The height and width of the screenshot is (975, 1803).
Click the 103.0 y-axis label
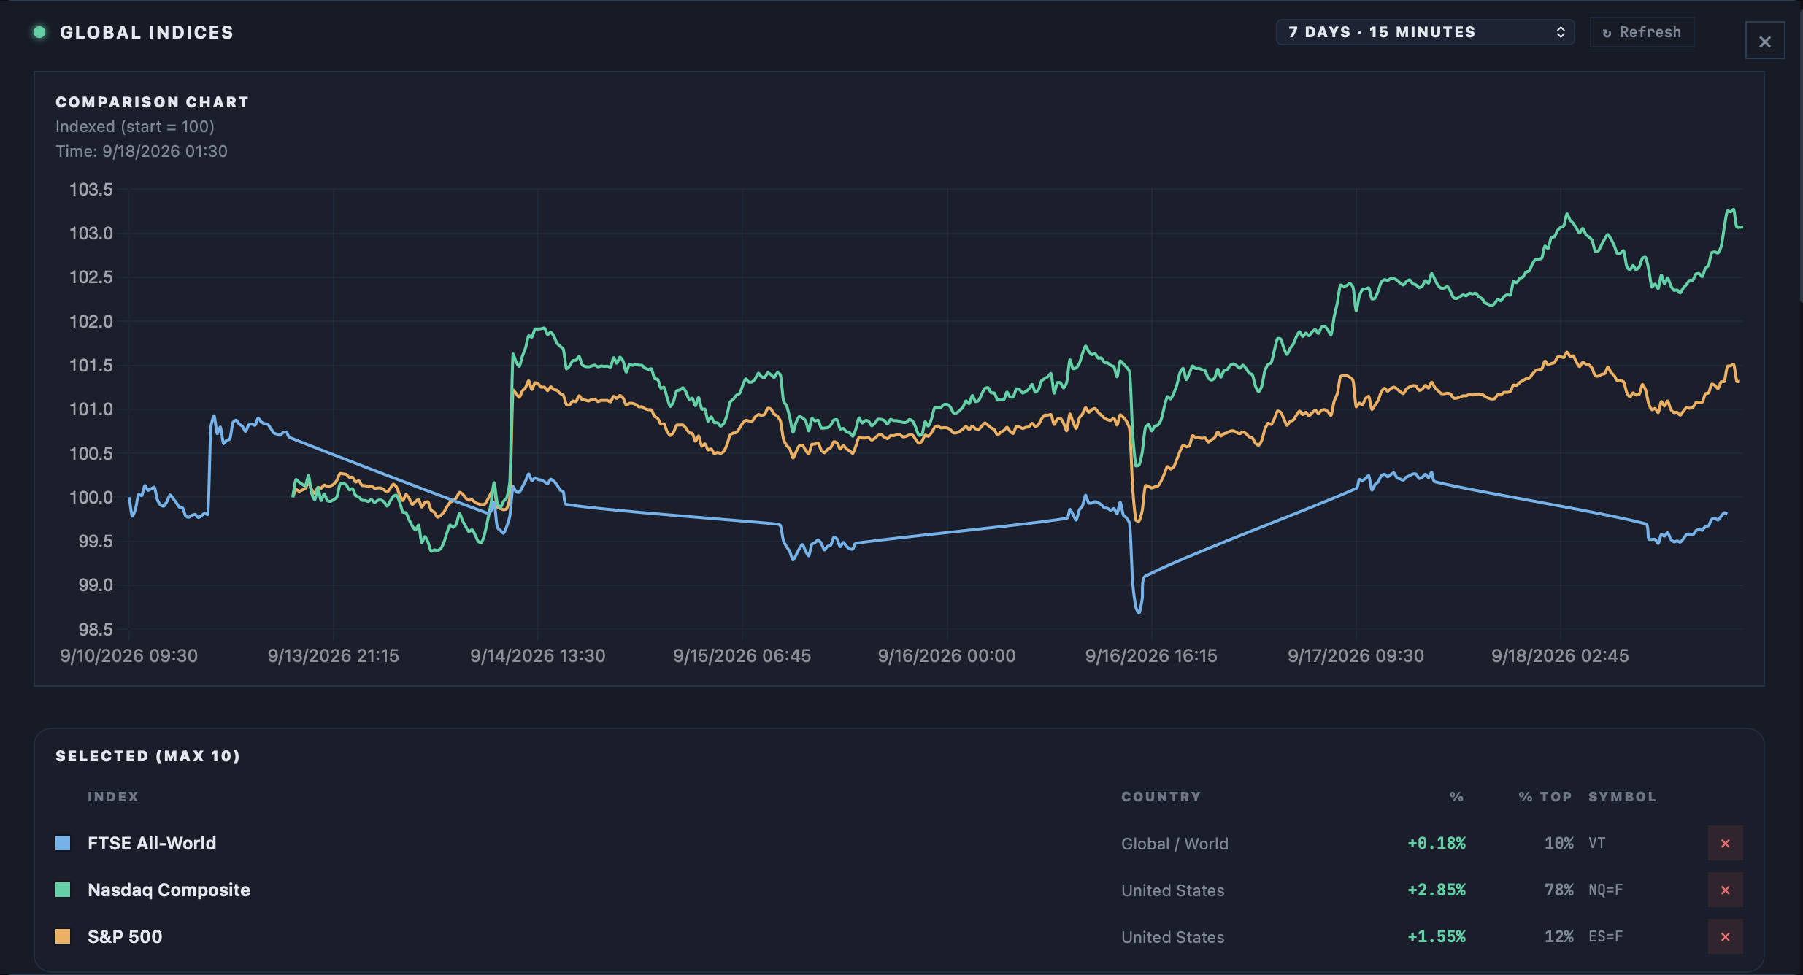pyautogui.click(x=91, y=234)
